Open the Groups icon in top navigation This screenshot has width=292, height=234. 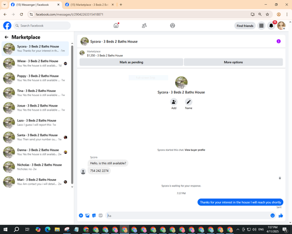tap(172, 26)
